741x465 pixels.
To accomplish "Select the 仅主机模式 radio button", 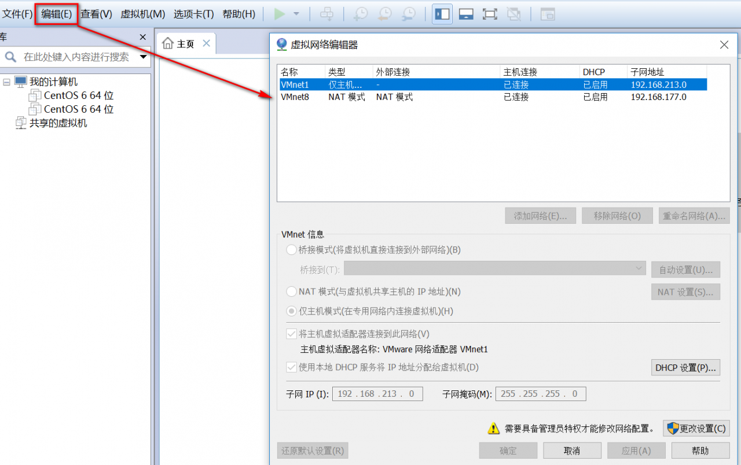I will tap(291, 311).
